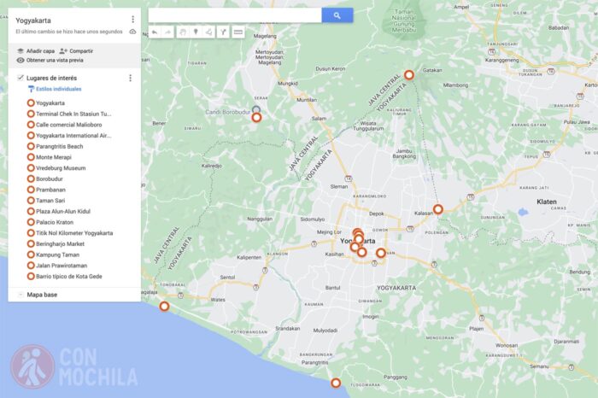The image size is (598, 398).
Task: Click the cloud save status icon
Action: click(132, 32)
